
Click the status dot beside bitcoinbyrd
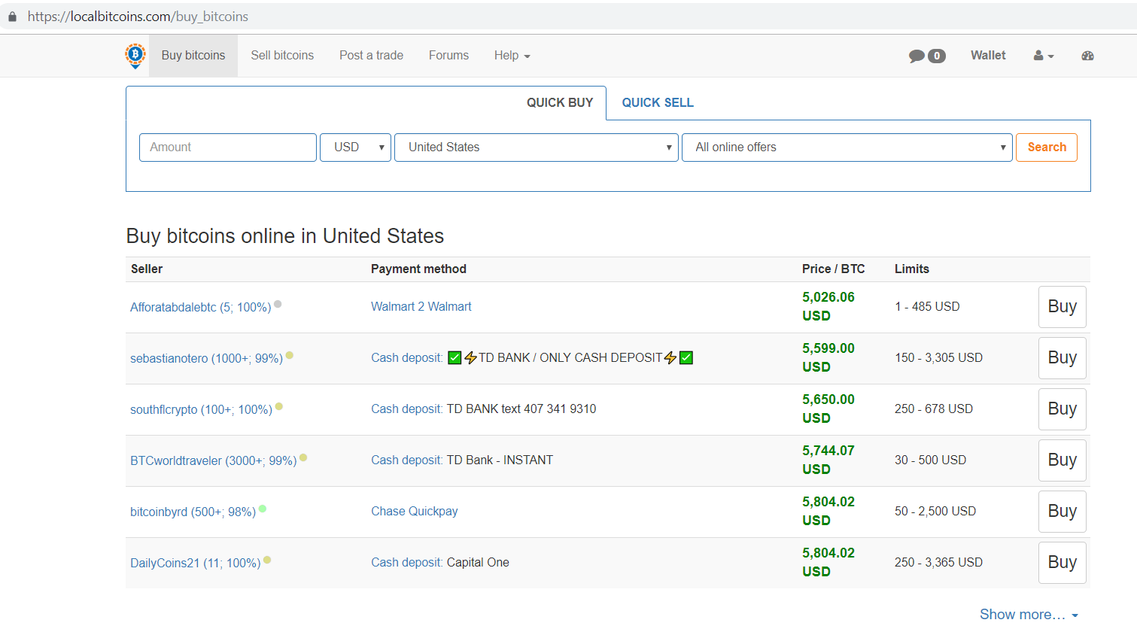click(x=263, y=509)
